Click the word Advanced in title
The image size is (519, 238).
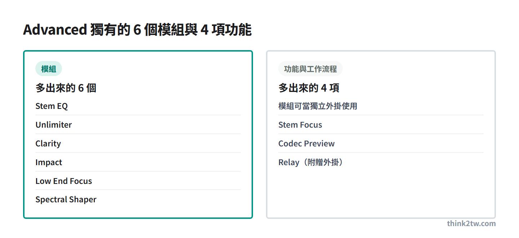[55, 30]
